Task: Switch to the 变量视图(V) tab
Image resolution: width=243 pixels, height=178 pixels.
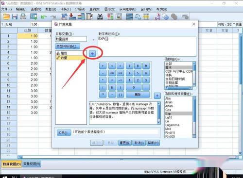Action: [32, 164]
